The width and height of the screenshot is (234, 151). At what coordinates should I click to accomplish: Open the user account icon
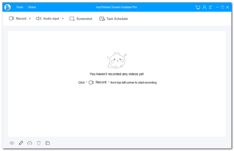pyautogui.click(x=204, y=7)
